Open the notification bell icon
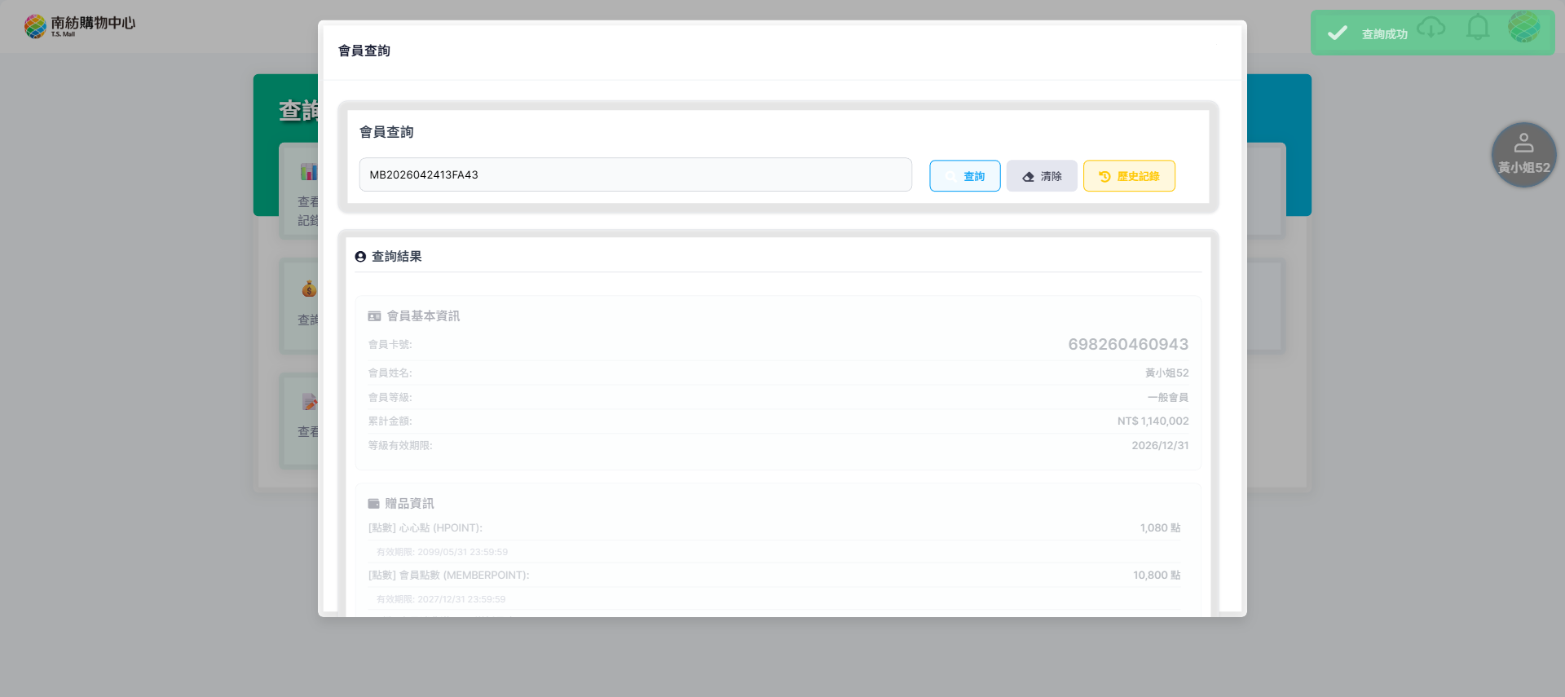This screenshot has width=1565, height=697. [x=1478, y=28]
